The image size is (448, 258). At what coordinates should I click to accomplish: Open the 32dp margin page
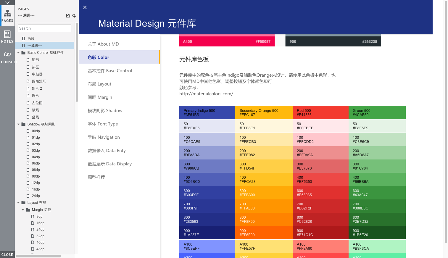tap(40, 236)
